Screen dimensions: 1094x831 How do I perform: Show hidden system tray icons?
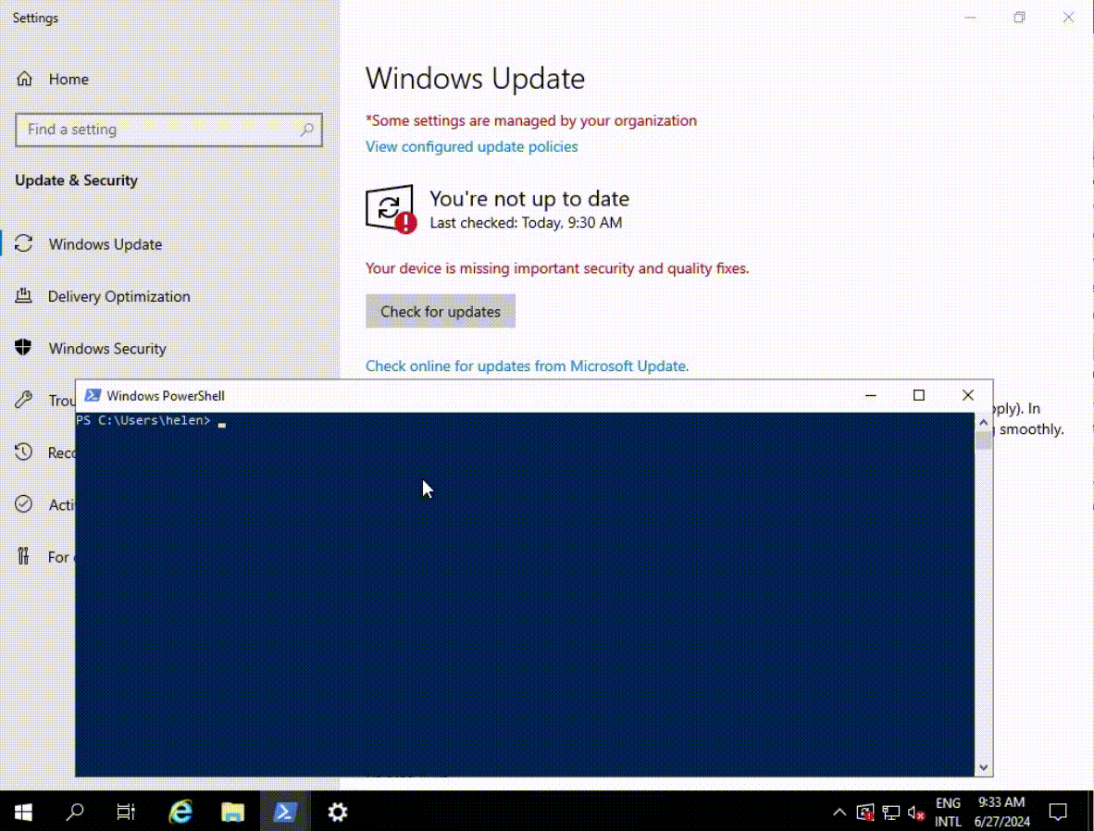pos(839,812)
